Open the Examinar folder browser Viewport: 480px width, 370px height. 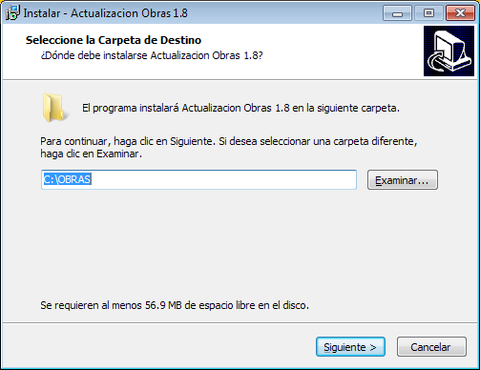tap(403, 180)
